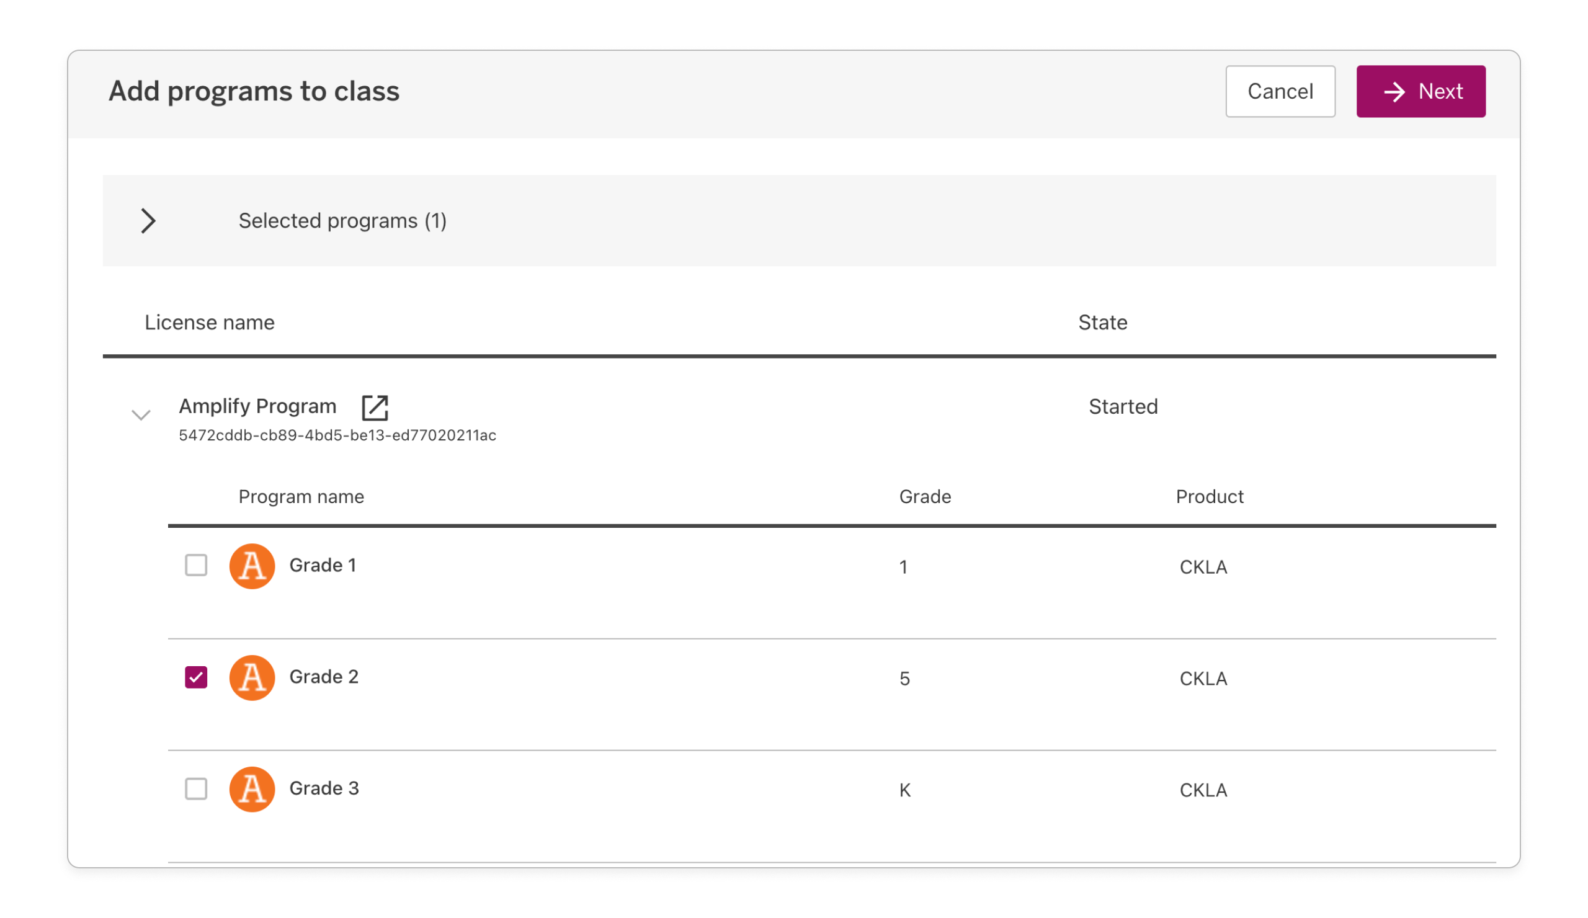This screenshot has width=1588, height=918.
Task: Click the Grade 3 orange Amplify logo
Action: click(x=251, y=789)
